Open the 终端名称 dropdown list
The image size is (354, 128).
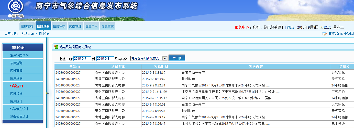click(165, 58)
